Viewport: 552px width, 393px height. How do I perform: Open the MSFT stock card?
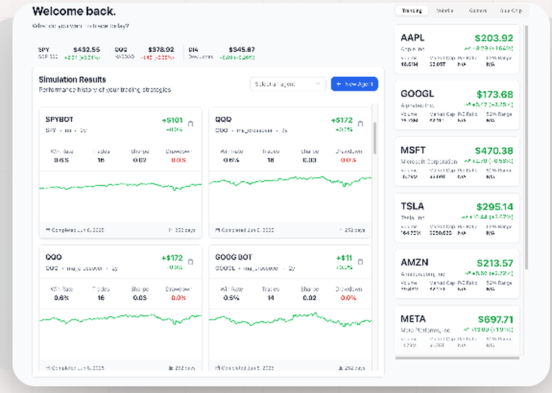pos(457,161)
